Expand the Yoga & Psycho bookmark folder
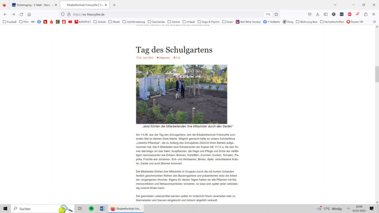Viewport: 379px width, 213px height. pyautogui.click(x=209, y=22)
